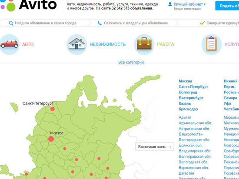Open the house Недвижимость category icon
This screenshot has width=239, height=179.
76,44
